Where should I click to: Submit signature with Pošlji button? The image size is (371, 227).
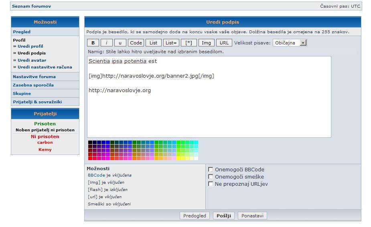tap(224, 216)
